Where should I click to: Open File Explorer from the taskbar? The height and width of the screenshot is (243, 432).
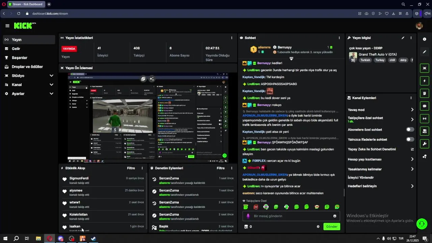coord(38,239)
